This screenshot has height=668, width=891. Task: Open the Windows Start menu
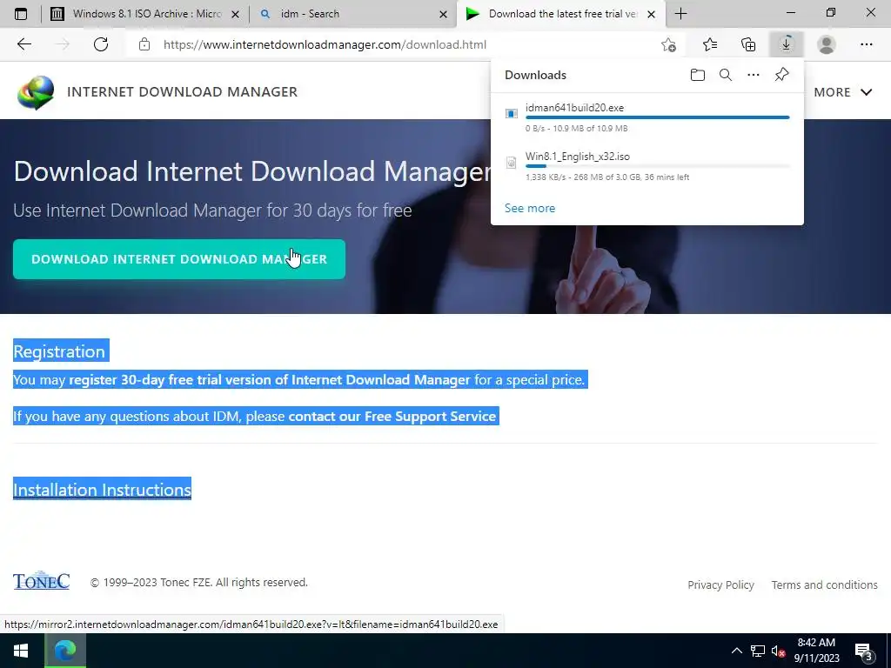coord(21,651)
